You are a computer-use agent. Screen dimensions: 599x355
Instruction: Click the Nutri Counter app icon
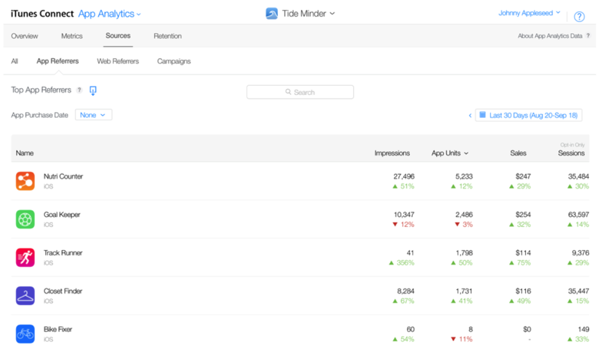pos(25,181)
